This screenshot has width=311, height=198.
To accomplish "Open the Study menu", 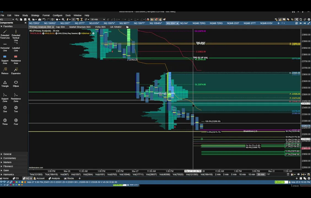I will (25, 15).
